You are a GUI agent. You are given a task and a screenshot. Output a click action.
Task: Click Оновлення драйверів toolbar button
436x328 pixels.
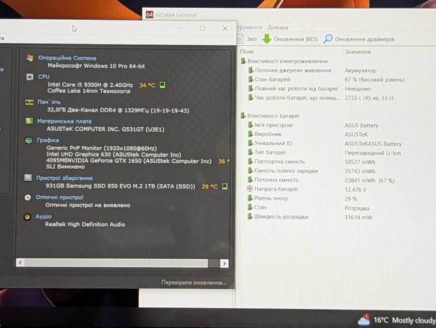(x=358, y=39)
